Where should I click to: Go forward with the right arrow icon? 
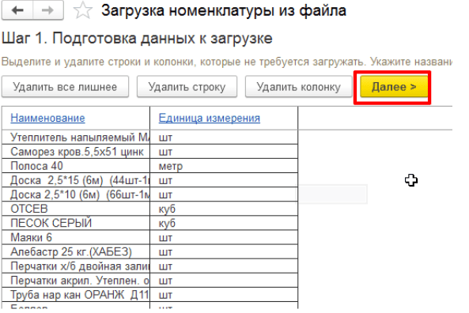tap(48, 10)
